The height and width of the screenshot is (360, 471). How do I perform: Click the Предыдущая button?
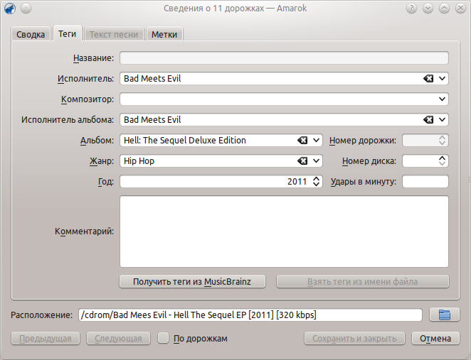point(46,339)
